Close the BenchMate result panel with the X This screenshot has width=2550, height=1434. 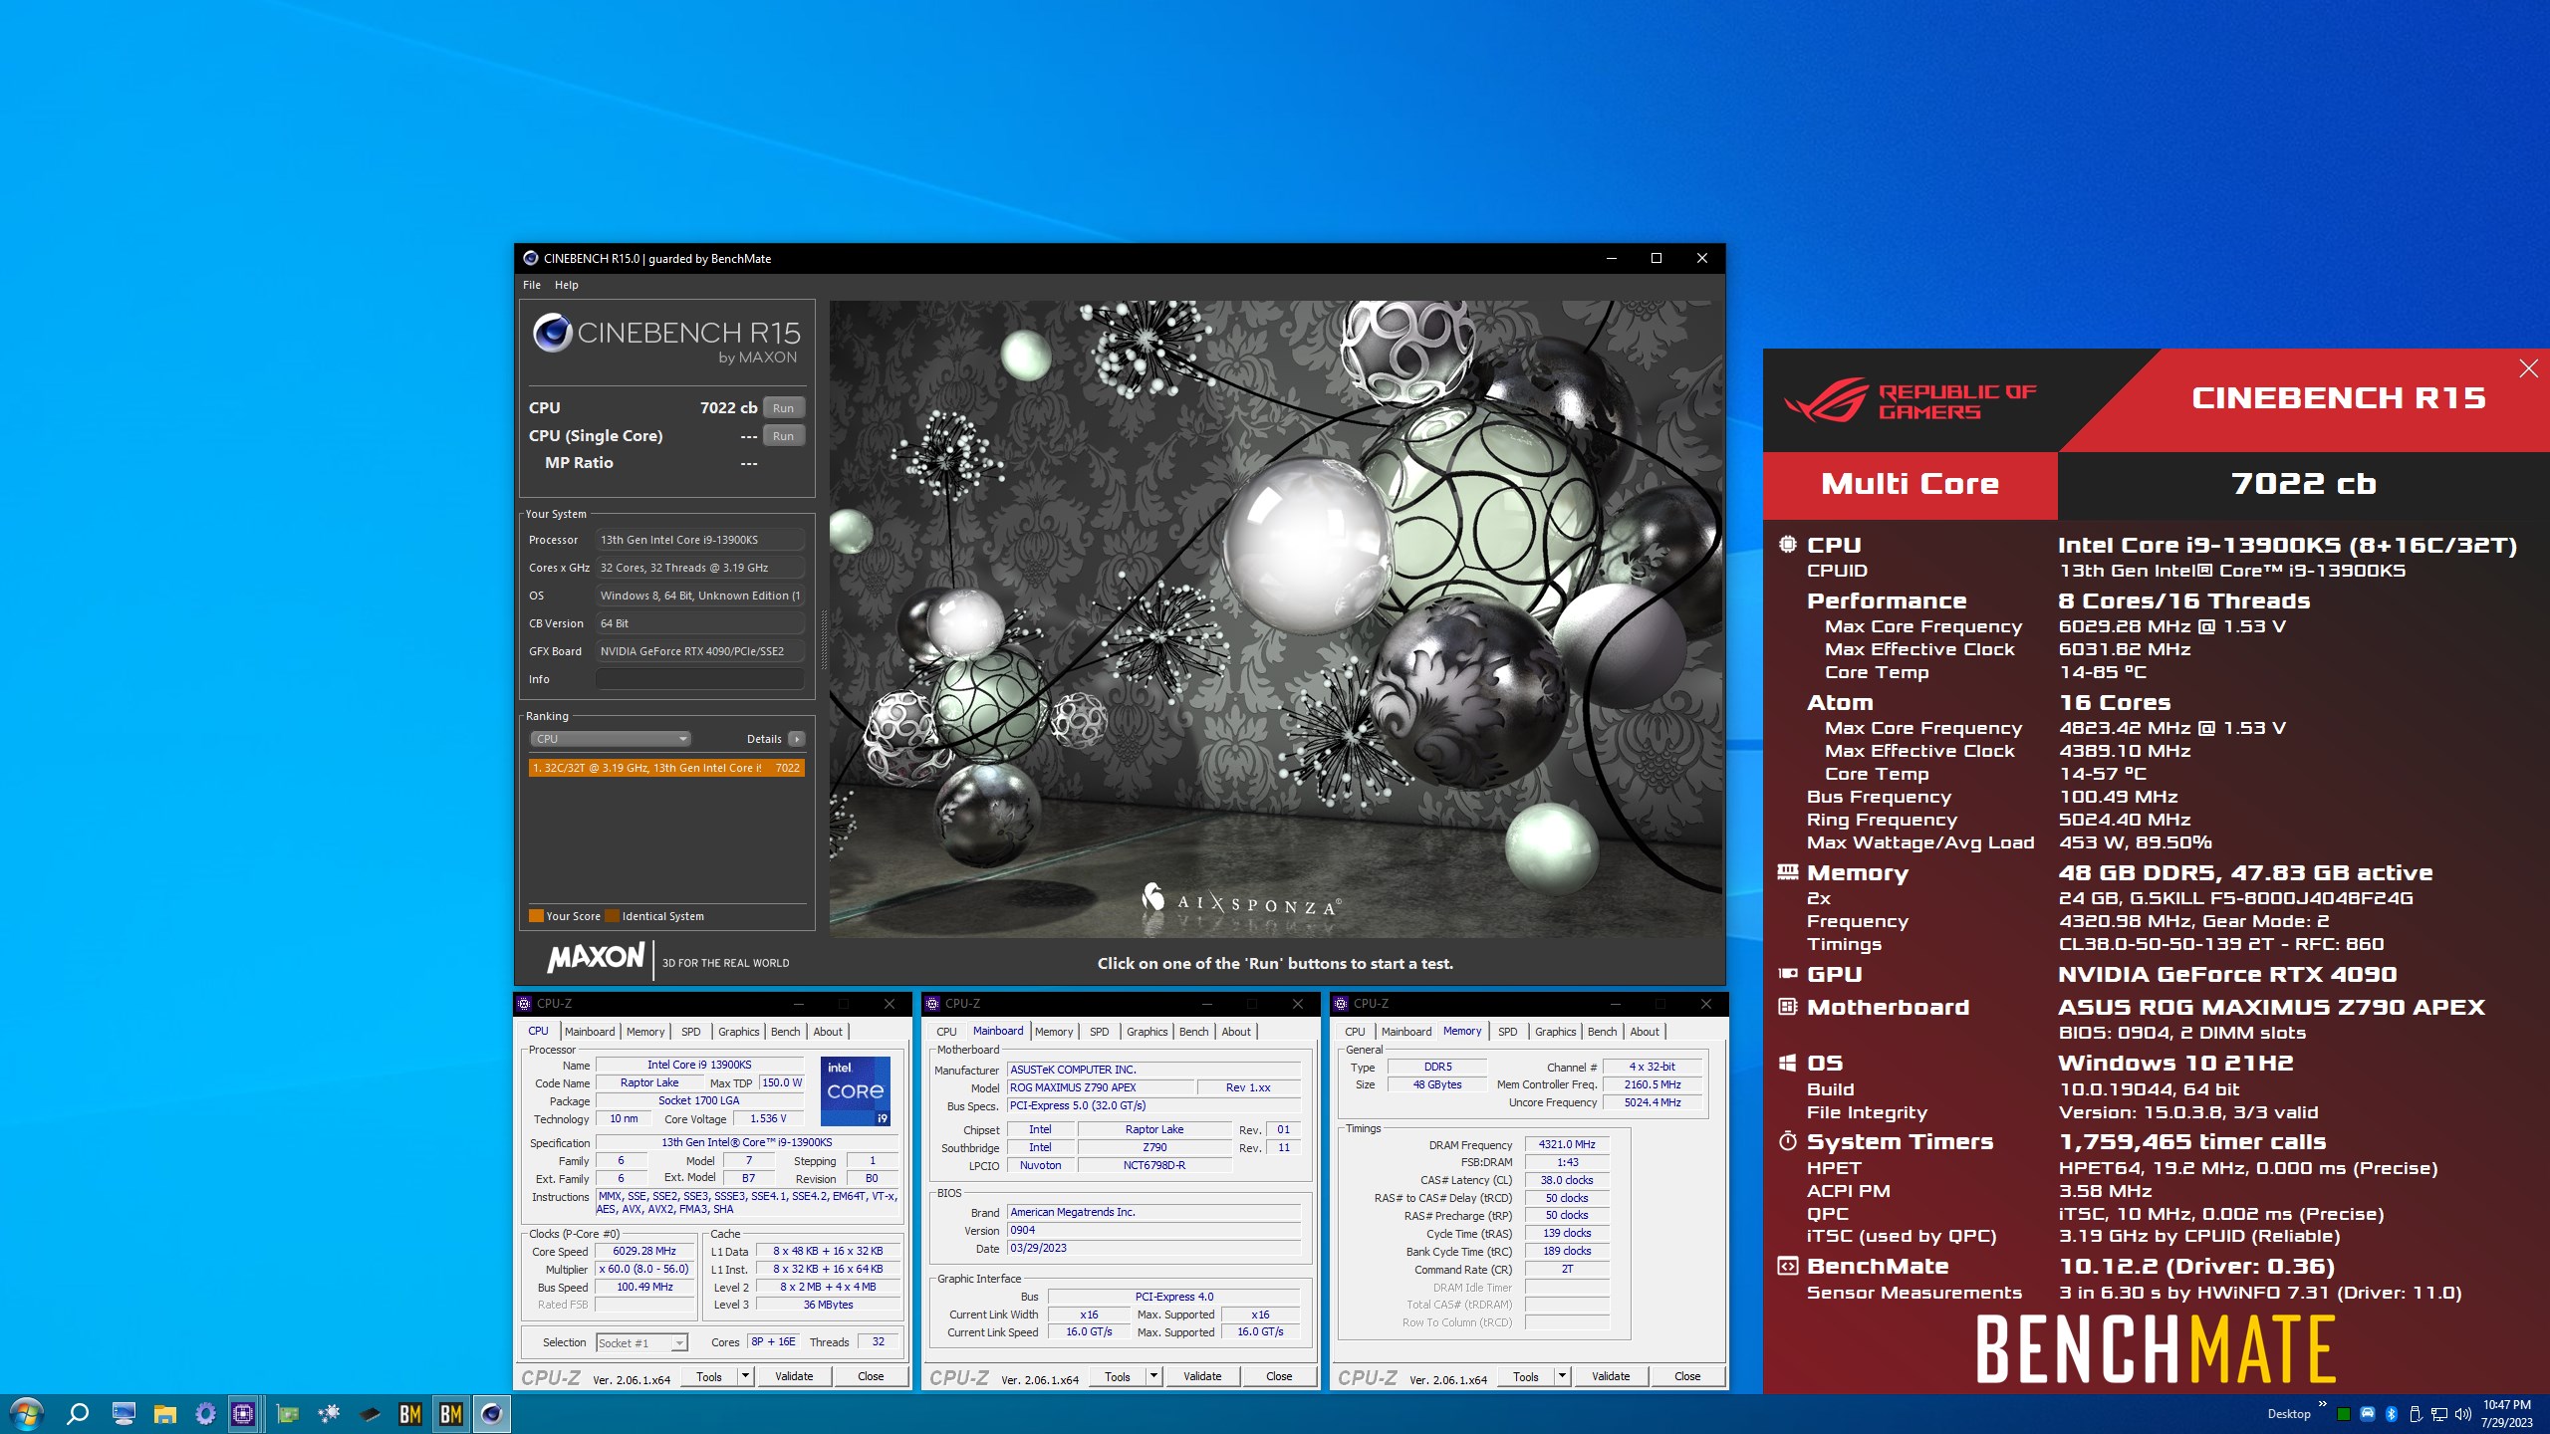2528,369
